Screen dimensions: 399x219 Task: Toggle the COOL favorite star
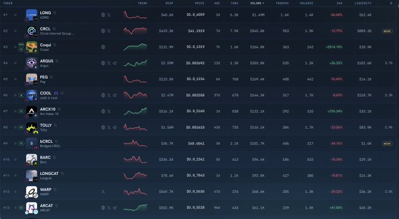pos(15,95)
